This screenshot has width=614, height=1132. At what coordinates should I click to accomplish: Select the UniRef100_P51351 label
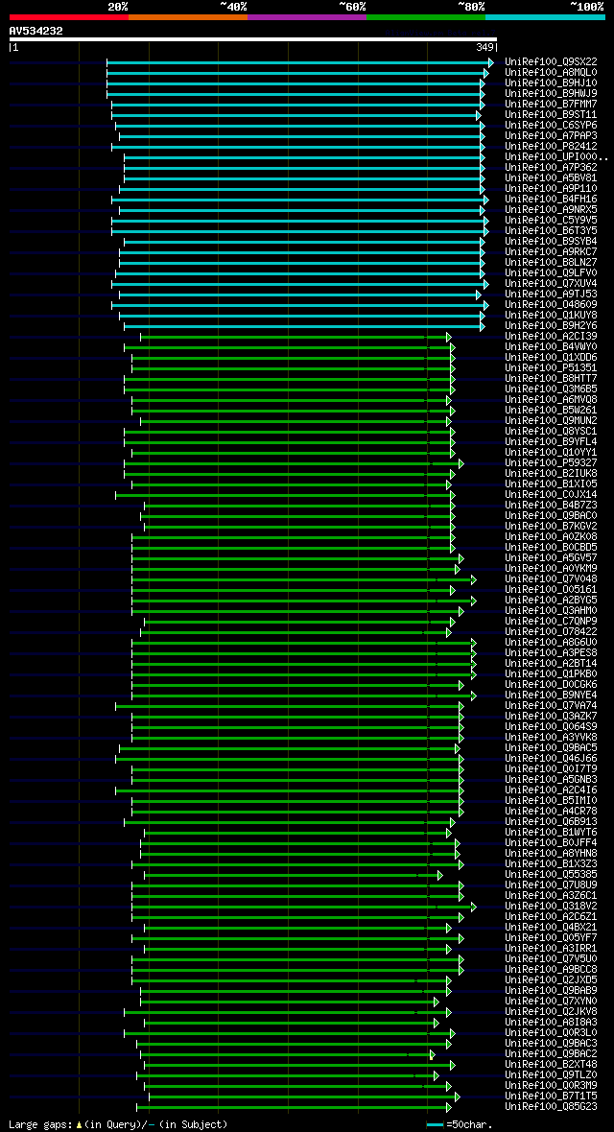coord(551,367)
